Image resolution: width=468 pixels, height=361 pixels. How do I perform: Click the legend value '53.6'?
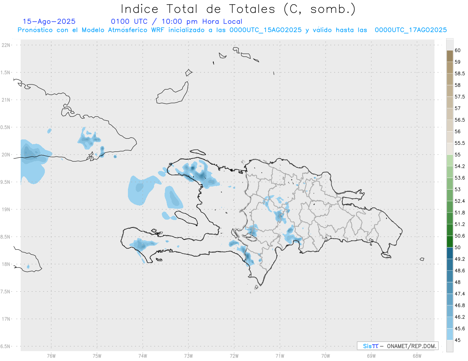tap(459, 178)
